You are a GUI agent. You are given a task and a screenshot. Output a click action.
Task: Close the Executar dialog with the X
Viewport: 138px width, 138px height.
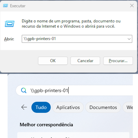tap(132, 6)
